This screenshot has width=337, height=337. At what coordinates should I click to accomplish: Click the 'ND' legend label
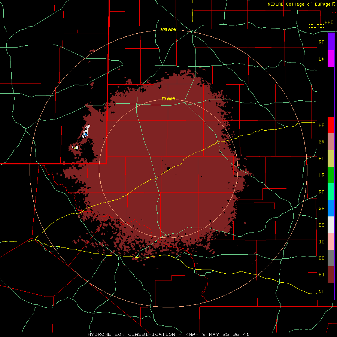point(321,292)
